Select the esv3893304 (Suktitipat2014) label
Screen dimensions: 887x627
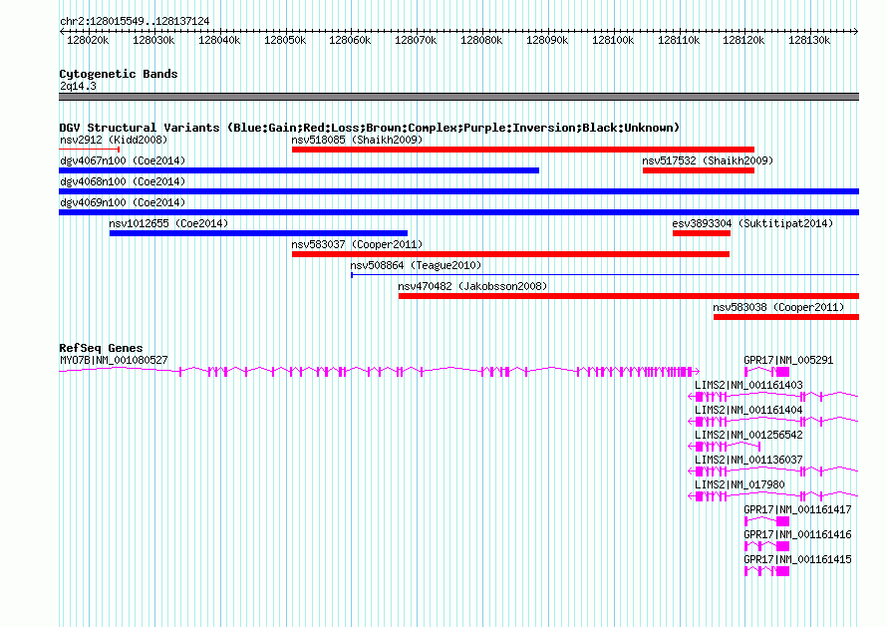point(752,223)
